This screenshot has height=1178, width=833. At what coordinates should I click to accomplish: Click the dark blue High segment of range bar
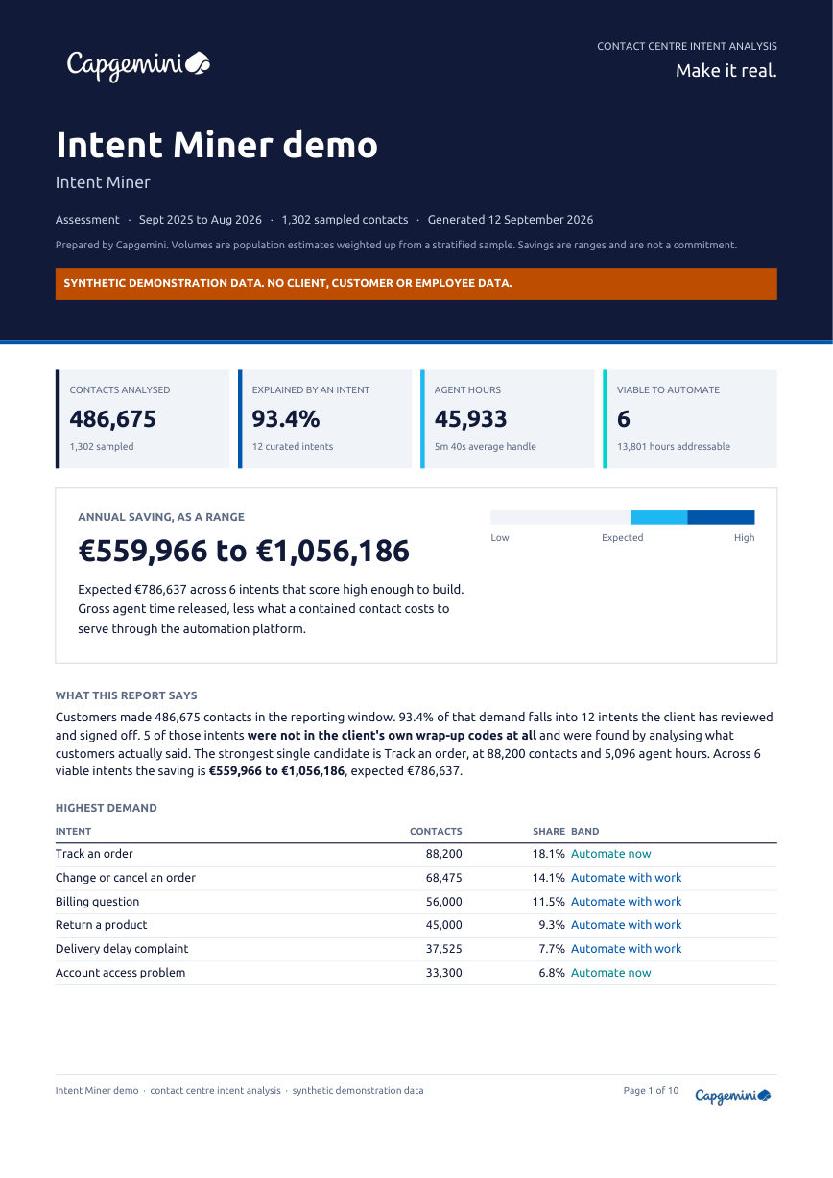[x=721, y=517]
